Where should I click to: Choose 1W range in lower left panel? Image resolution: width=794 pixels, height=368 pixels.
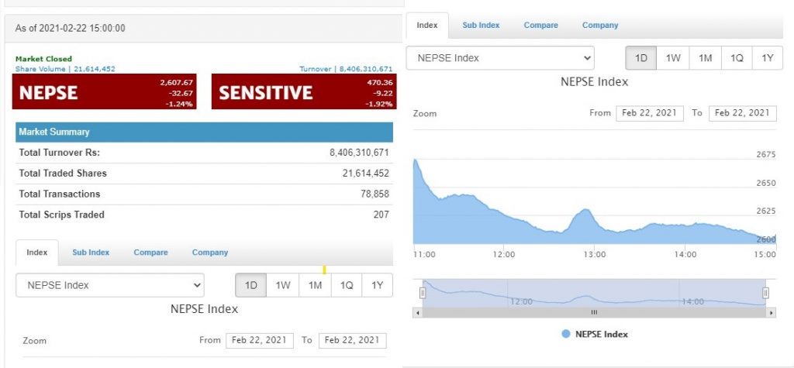[282, 286]
